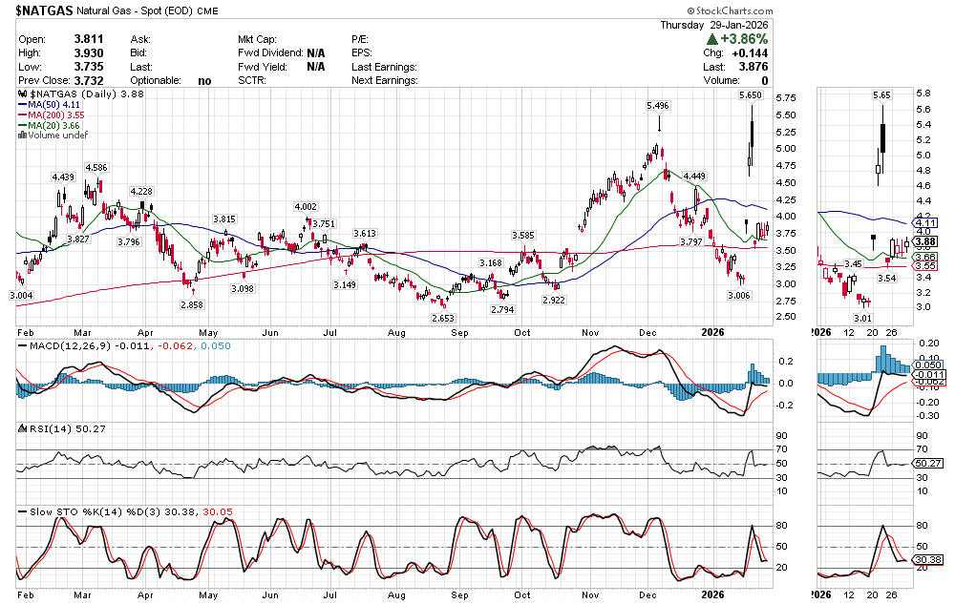The image size is (955, 604).
Task: Click the 2.653 low price label
Action: [x=440, y=320]
